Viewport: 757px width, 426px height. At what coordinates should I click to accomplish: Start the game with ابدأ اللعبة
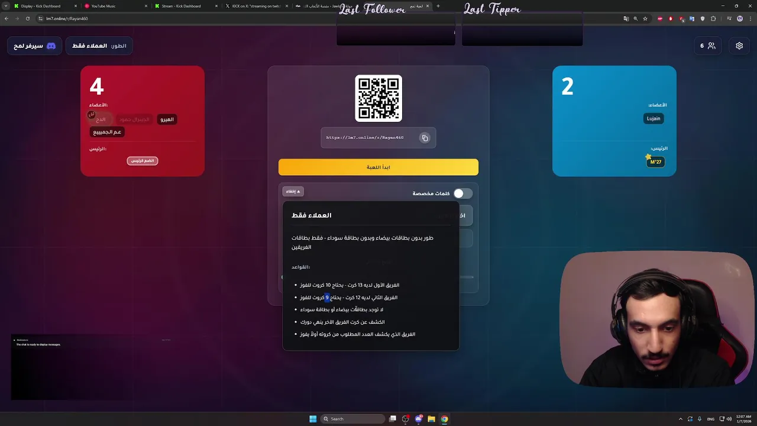coord(378,167)
